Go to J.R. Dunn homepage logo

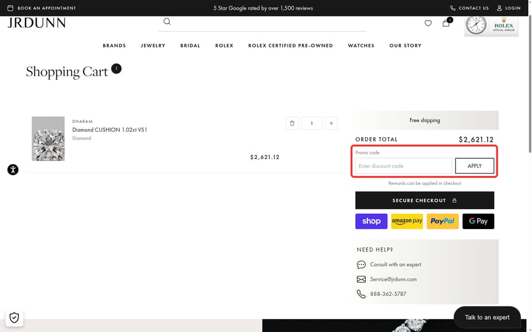pyautogui.click(x=37, y=23)
